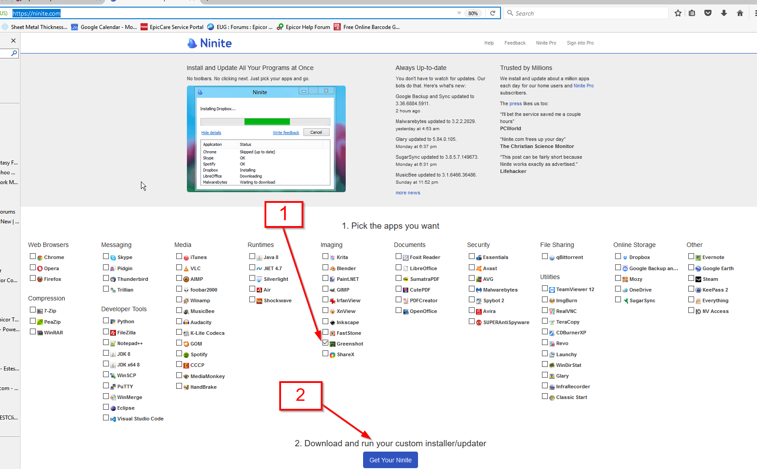Tick the qBittorrent checkbox
Viewport: 757px width, 469px height.
click(545, 256)
